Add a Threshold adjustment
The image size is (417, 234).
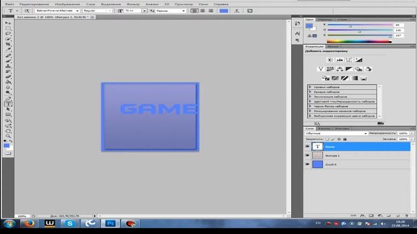pos(345,78)
